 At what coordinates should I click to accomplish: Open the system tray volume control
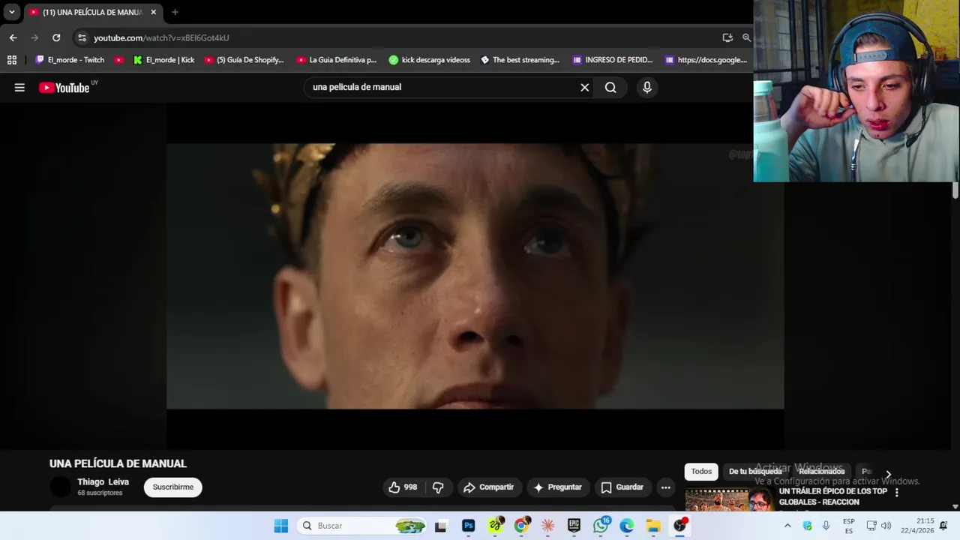tap(886, 526)
